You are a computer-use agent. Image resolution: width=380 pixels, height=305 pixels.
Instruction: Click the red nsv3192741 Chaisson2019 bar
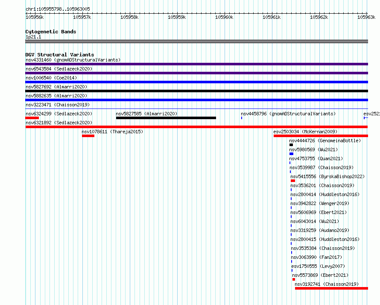coord(331,288)
